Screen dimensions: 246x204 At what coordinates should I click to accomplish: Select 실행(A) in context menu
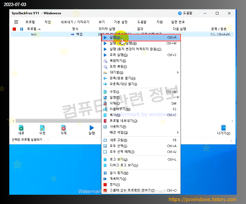tap(141, 38)
